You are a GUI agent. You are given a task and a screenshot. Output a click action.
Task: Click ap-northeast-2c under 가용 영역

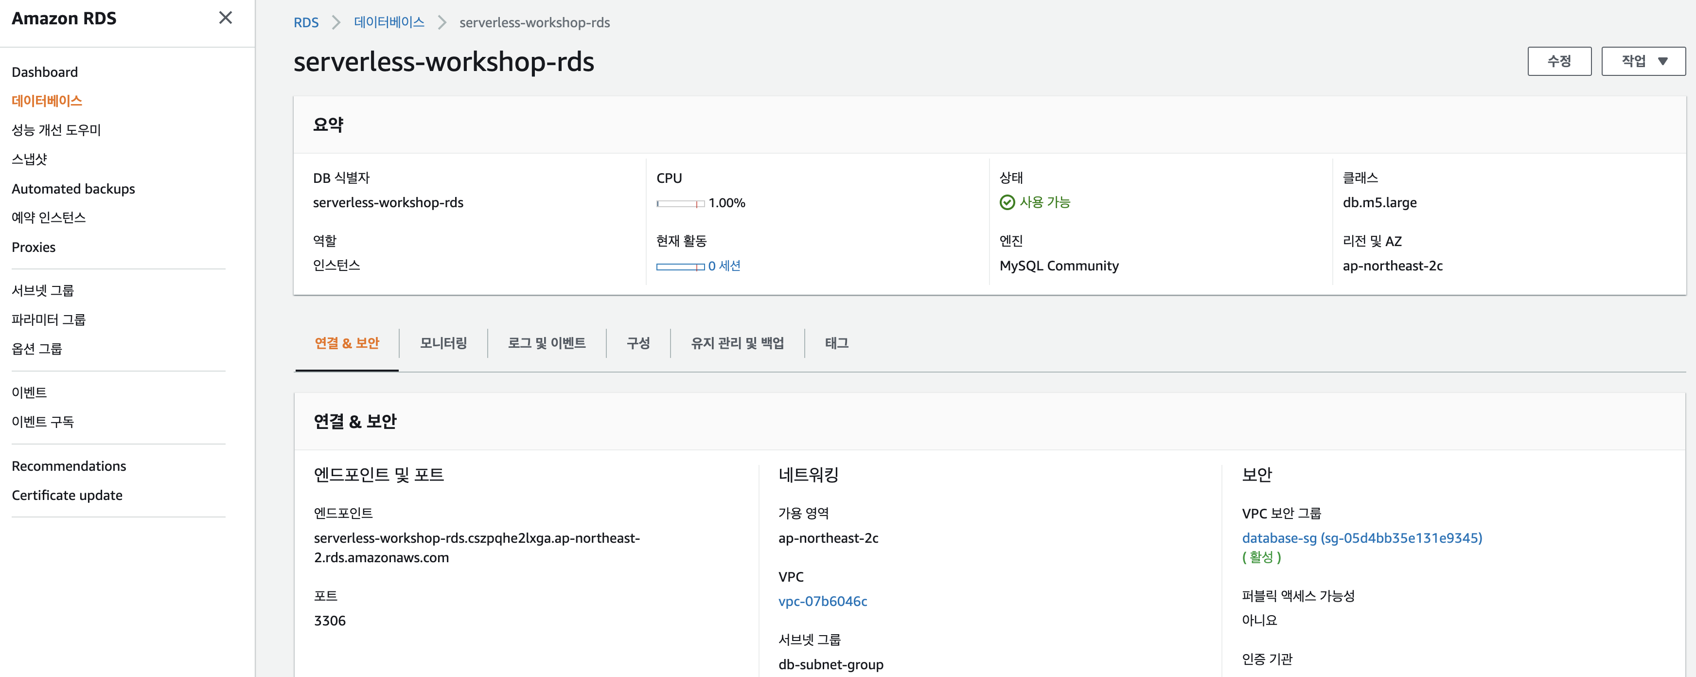828,538
